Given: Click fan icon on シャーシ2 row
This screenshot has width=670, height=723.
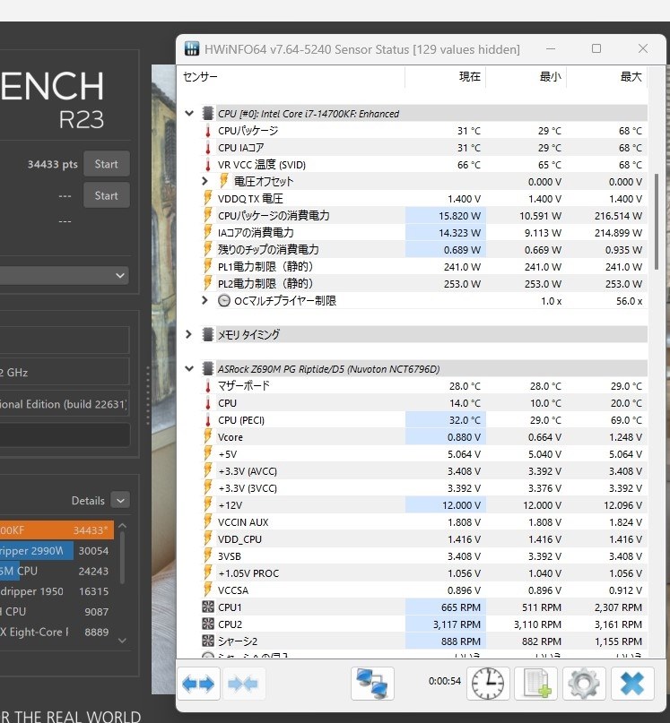Looking at the screenshot, I should (208, 641).
